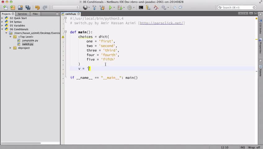Expand the nbproject folder node

click(x=11, y=48)
